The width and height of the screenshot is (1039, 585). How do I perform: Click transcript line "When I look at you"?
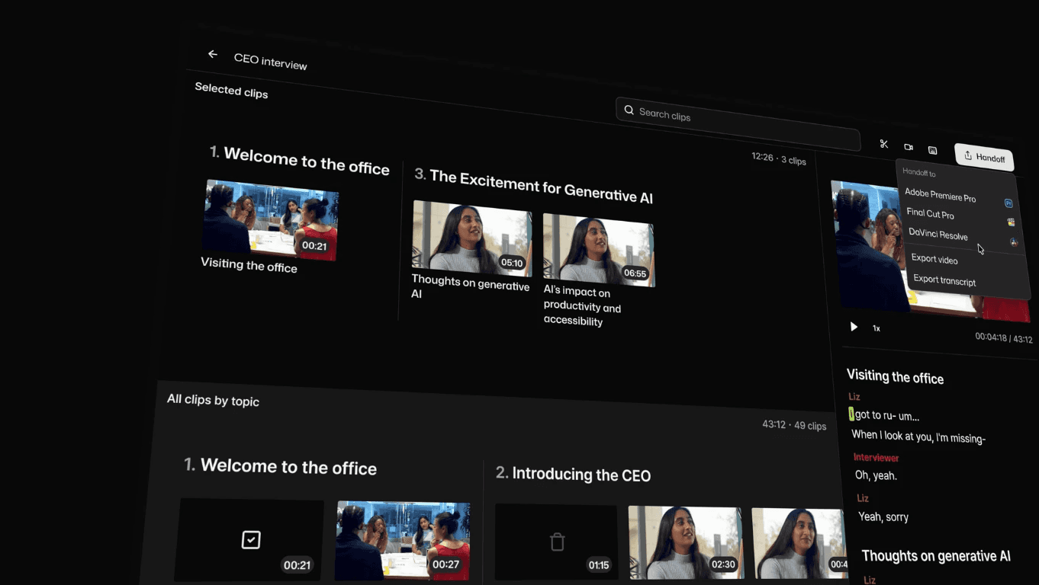(918, 436)
